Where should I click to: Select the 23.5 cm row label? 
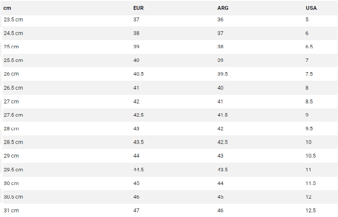13,20
